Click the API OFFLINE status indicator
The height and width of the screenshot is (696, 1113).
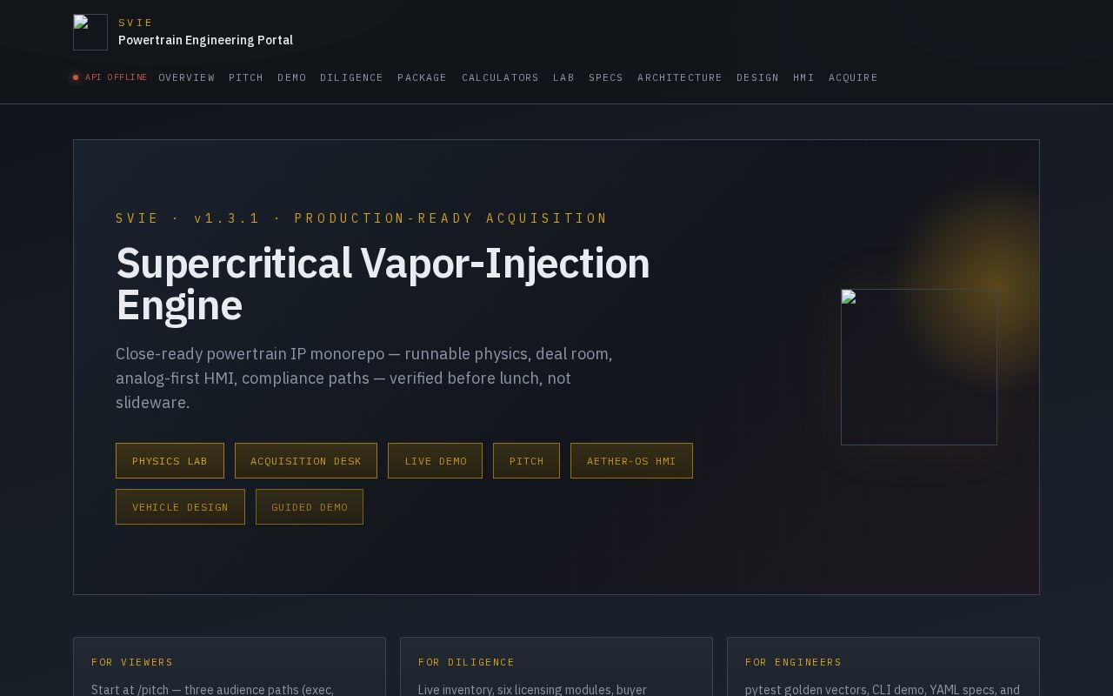pyautogui.click(x=110, y=77)
